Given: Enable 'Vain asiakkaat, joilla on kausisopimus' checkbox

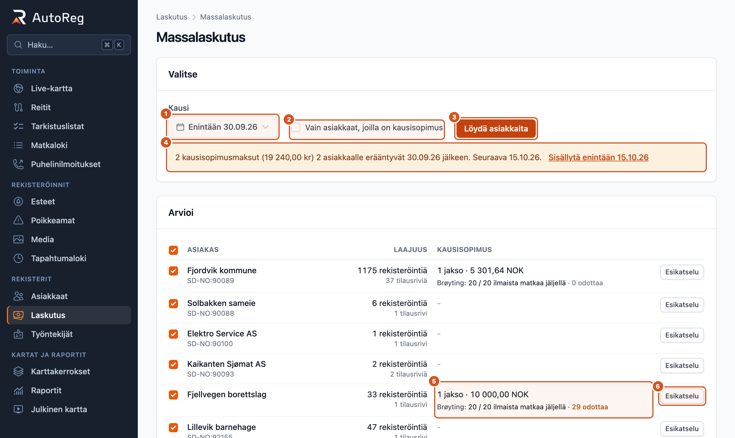Looking at the screenshot, I should [x=296, y=127].
